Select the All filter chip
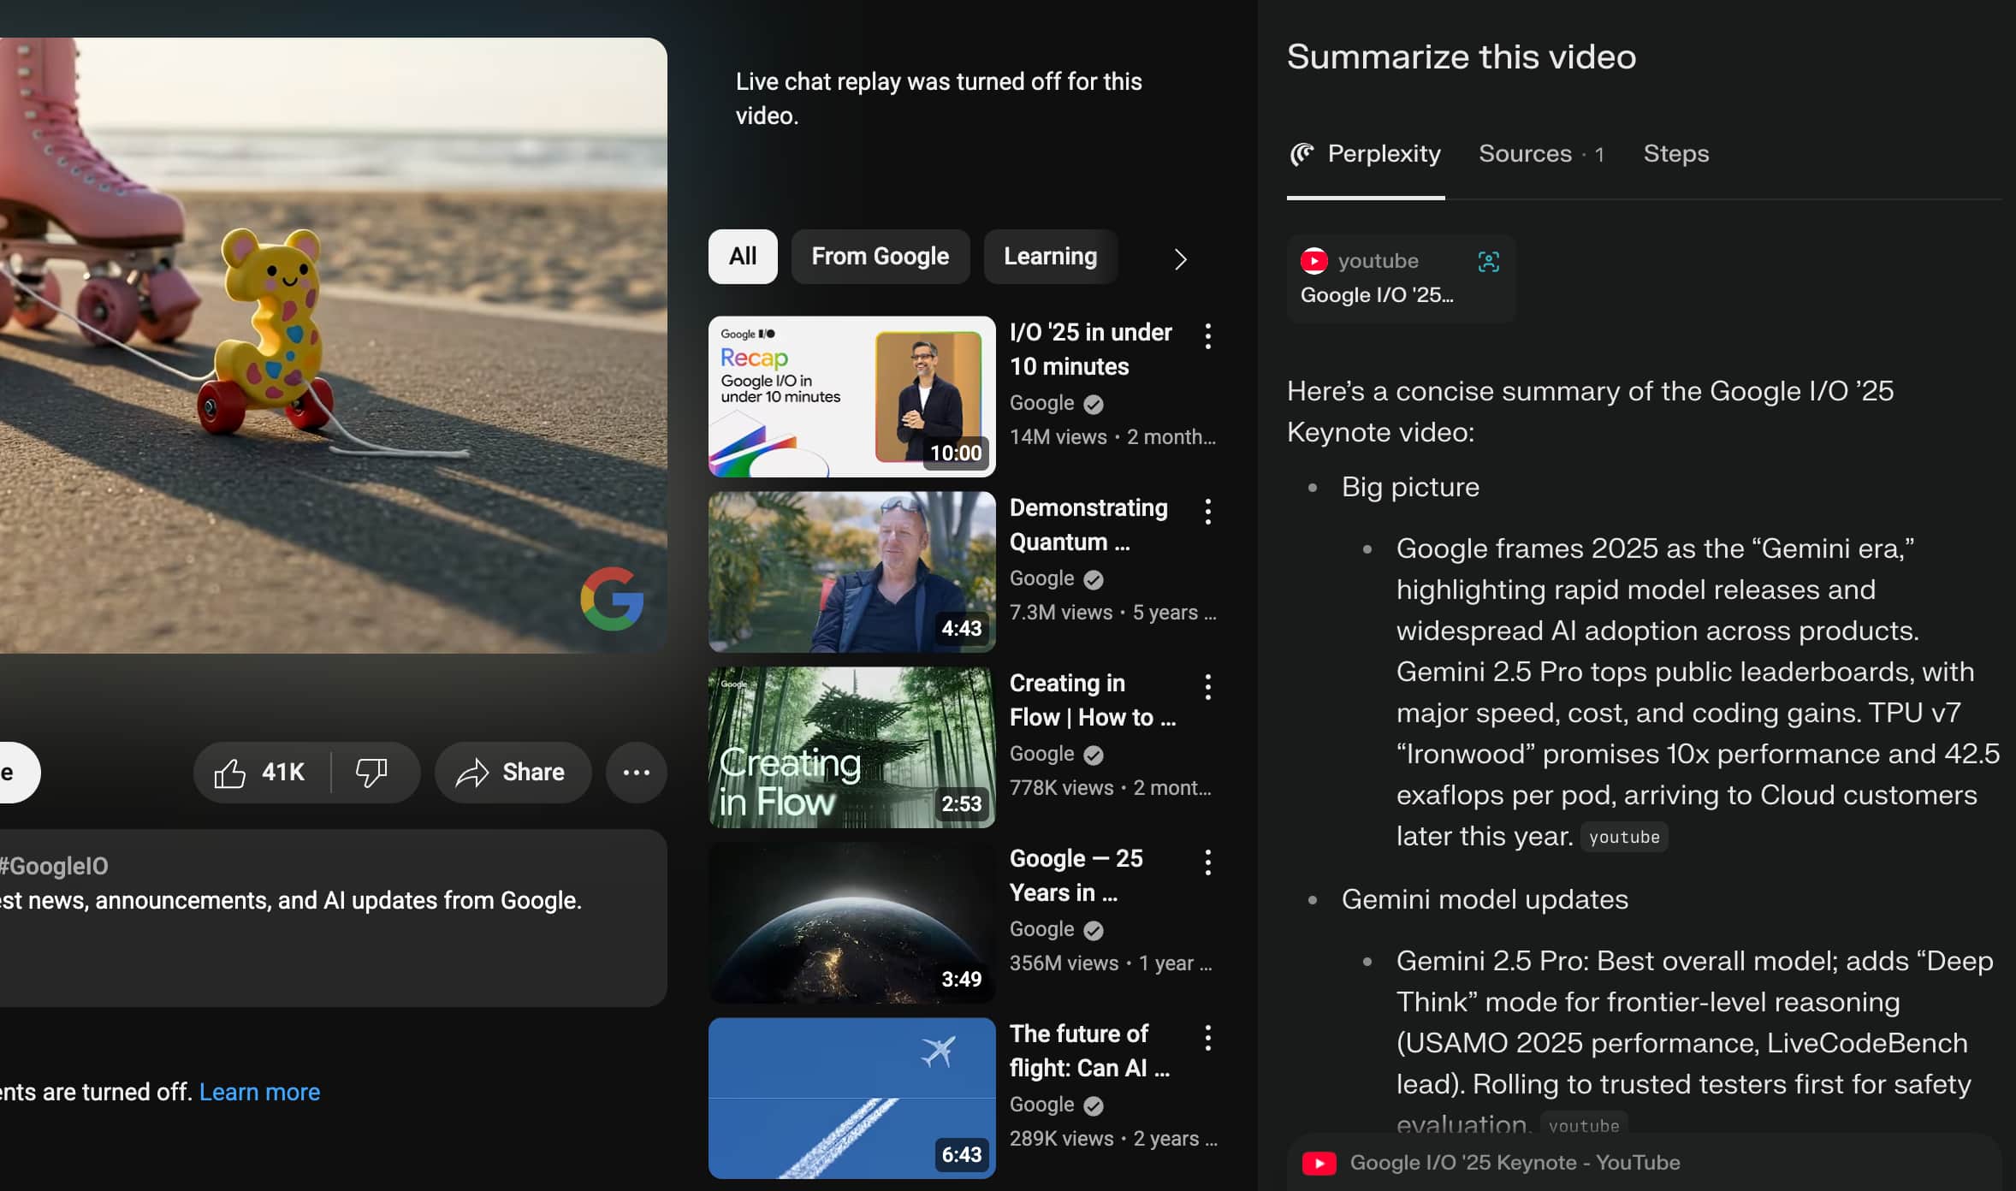Viewport: 2016px width, 1191px height. coord(742,257)
